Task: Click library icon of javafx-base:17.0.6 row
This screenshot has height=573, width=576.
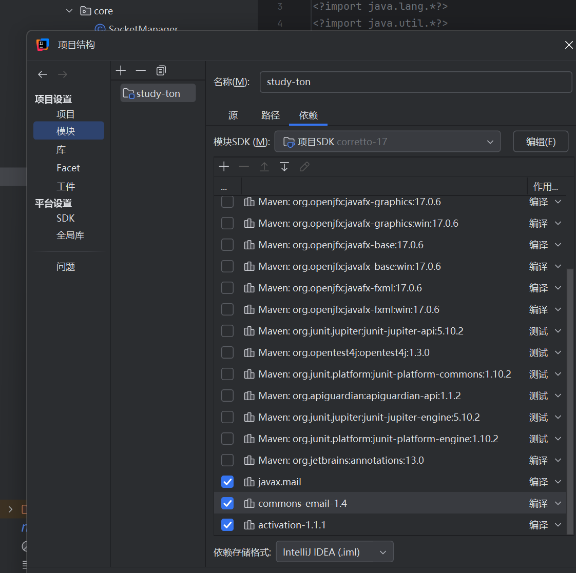Action: (x=249, y=245)
